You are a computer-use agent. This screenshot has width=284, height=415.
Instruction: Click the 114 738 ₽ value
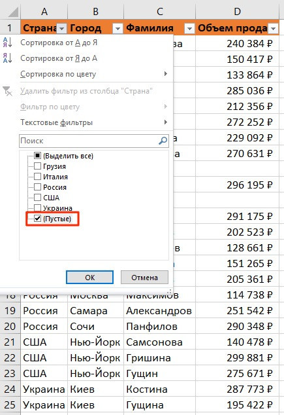pos(249,295)
